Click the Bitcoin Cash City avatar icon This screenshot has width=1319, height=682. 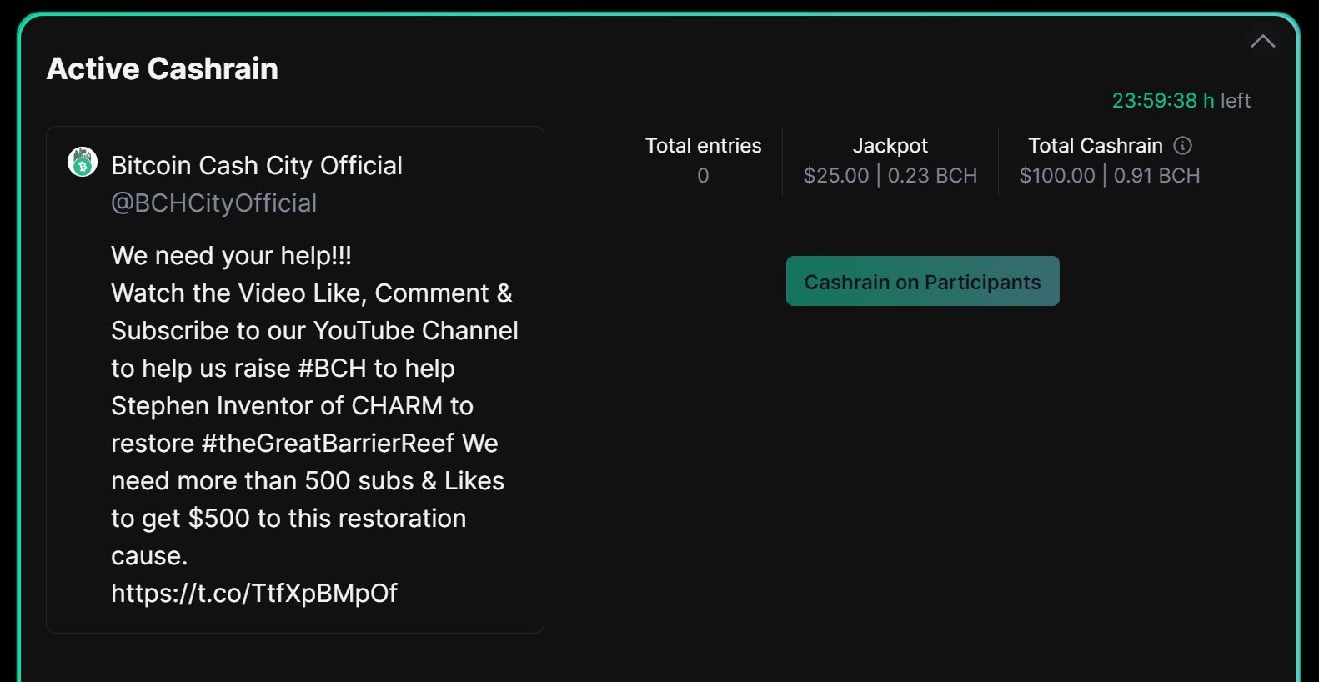tap(83, 162)
